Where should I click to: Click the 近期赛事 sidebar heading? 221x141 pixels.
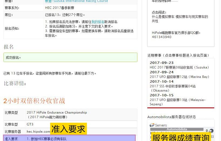point(178,55)
